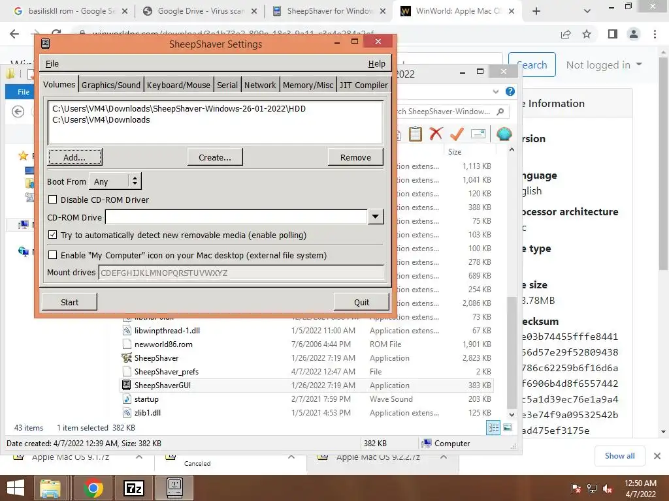
Task: Select the SheepShaverGUI file icon
Action: 127,385
